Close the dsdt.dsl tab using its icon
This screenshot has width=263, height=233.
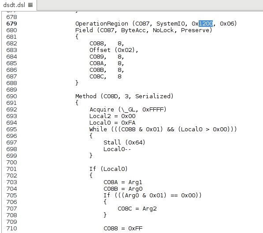pos(30,5)
